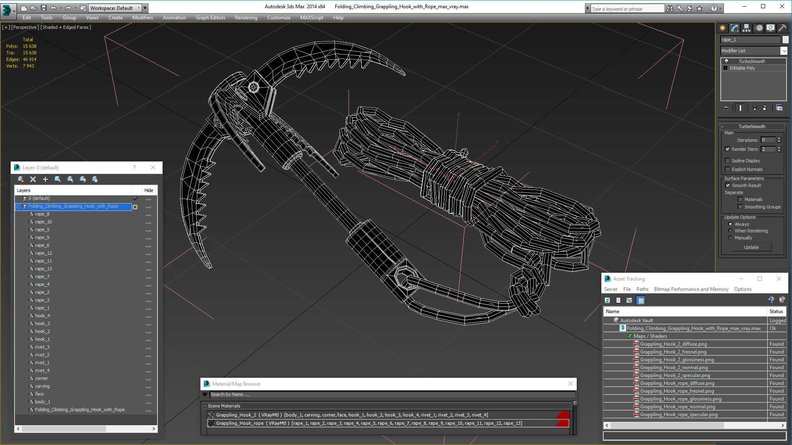The height and width of the screenshot is (445, 792).
Task: Click the Redo arrow icon
Action: [x=68, y=8]
